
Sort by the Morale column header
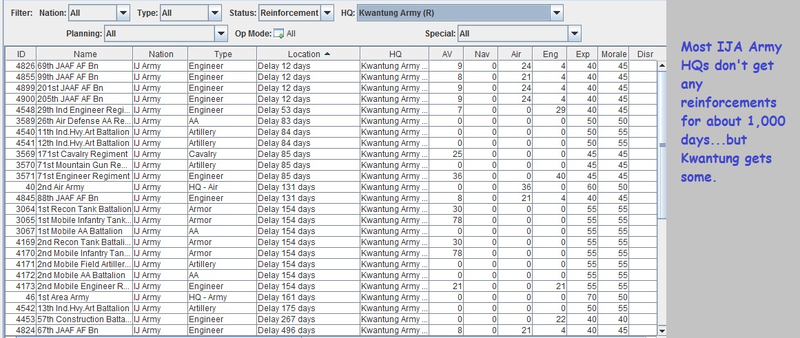[x=614, y=54]
